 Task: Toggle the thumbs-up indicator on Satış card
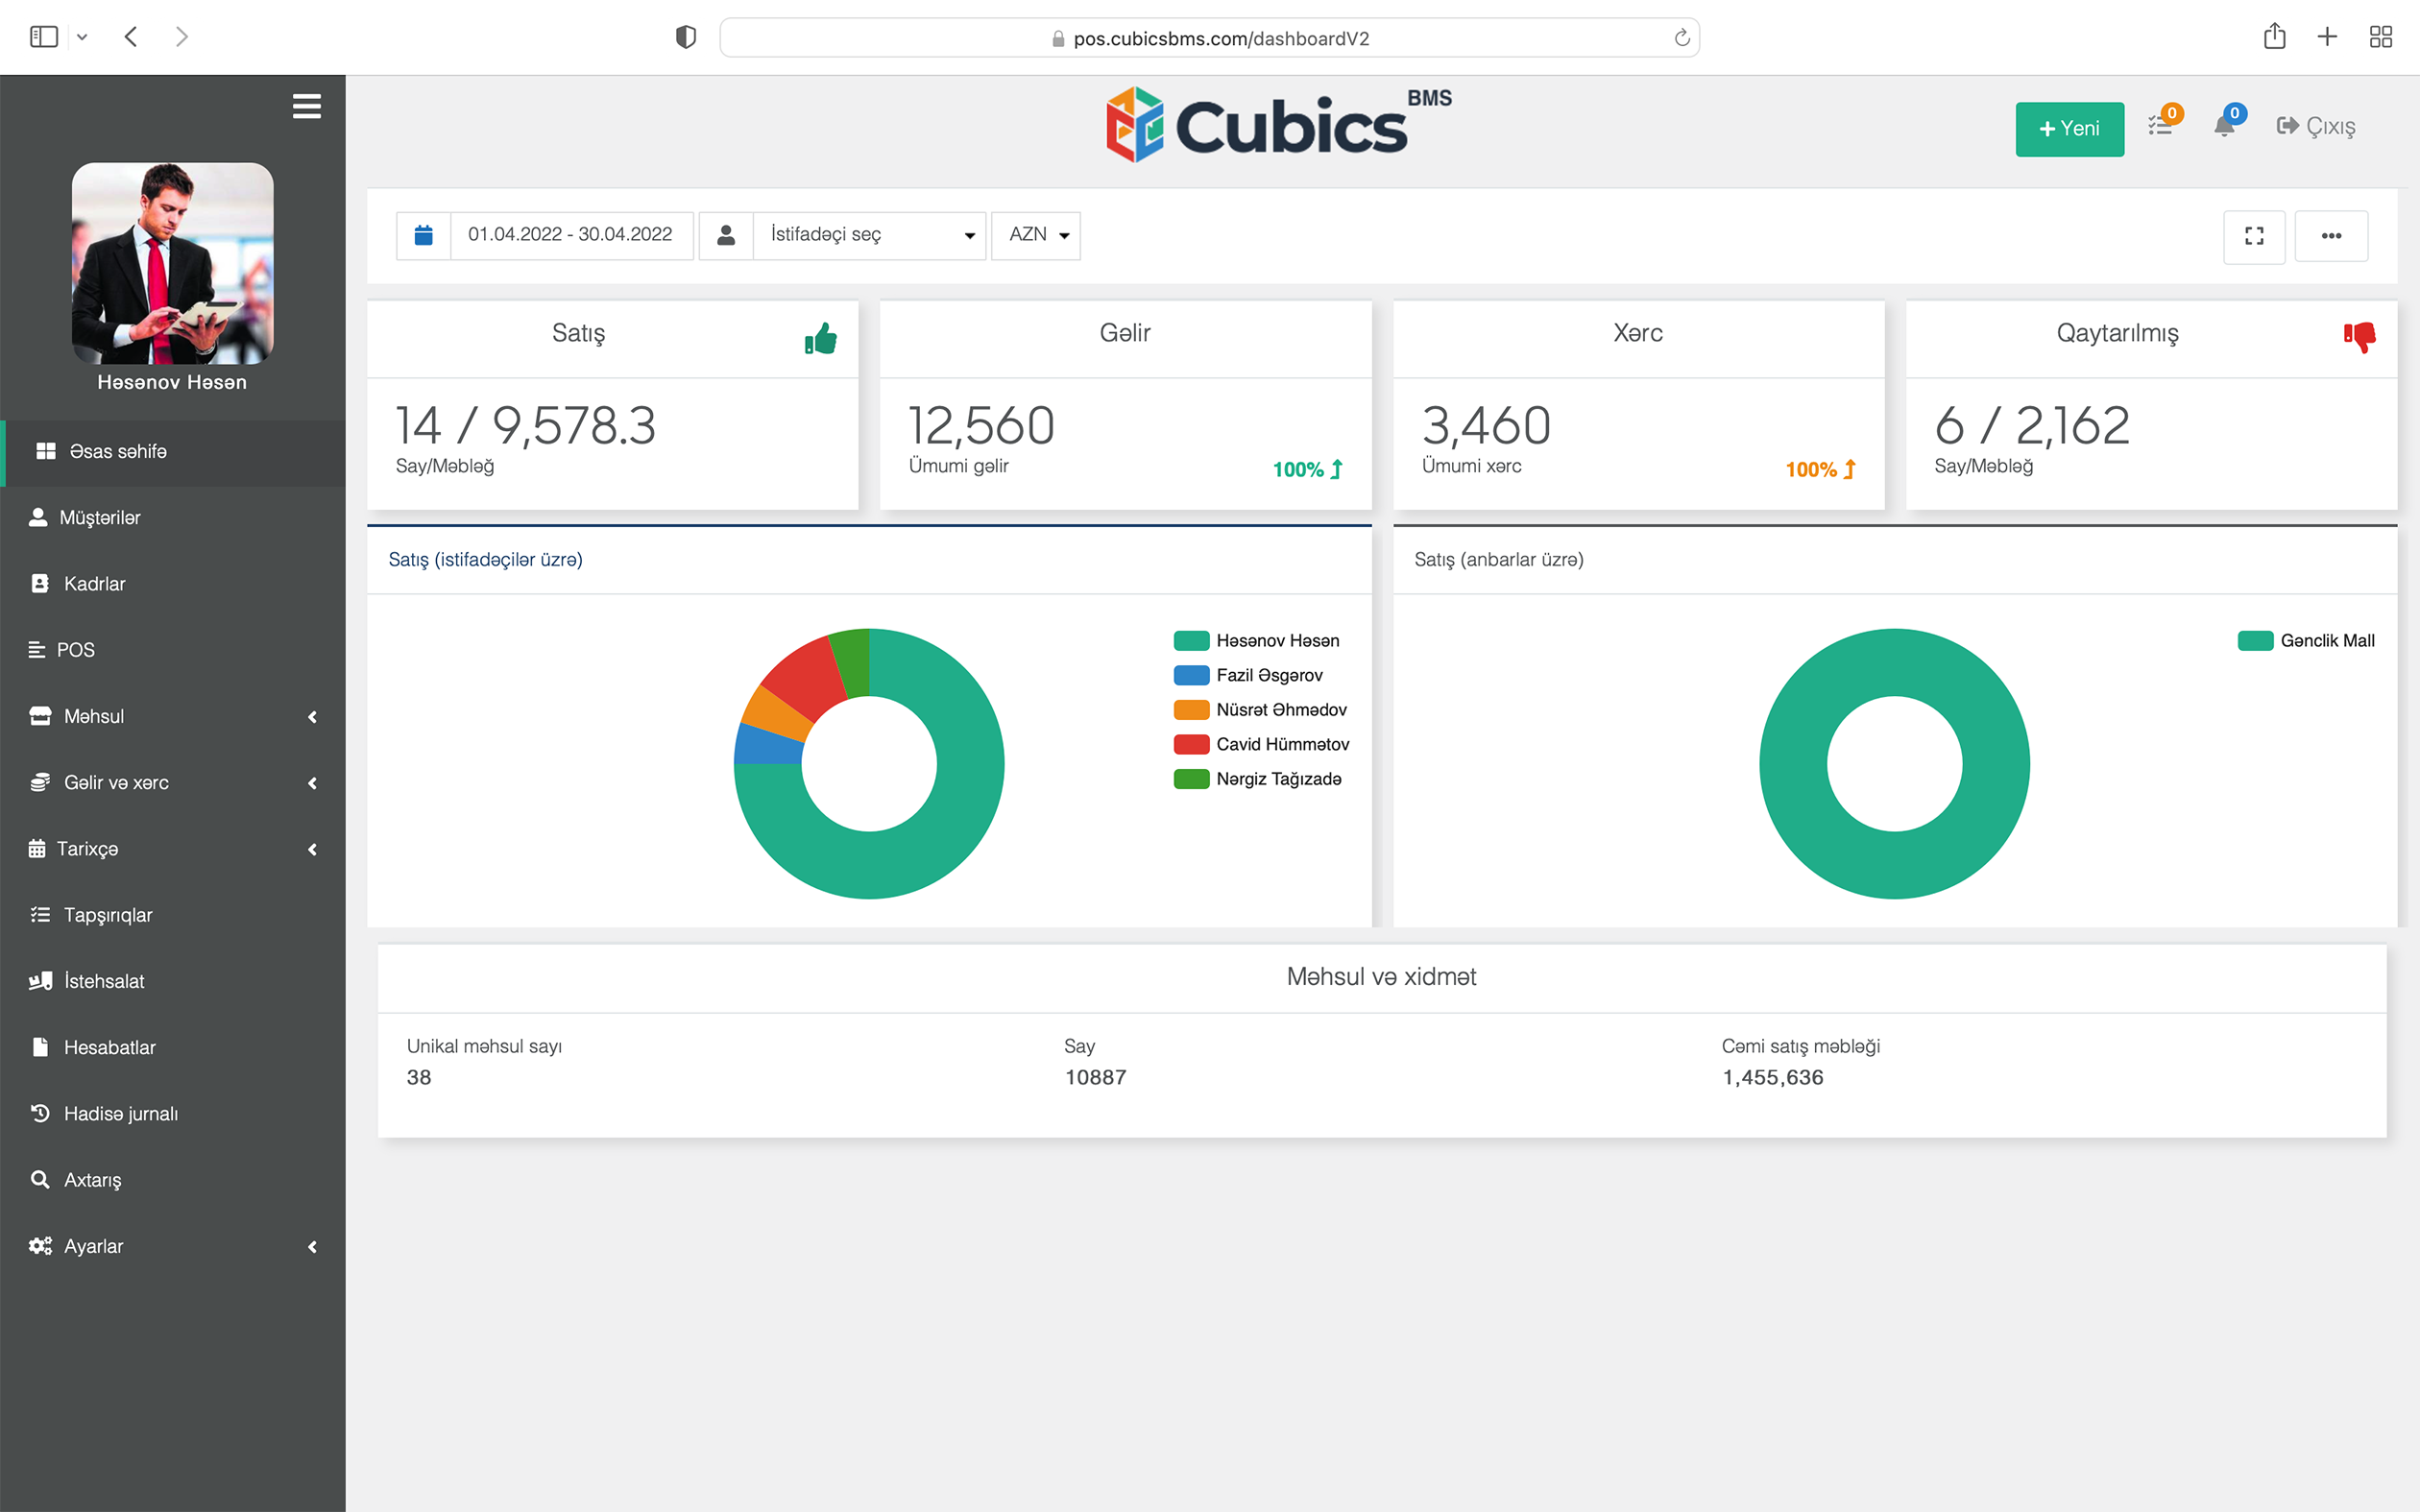820,339
